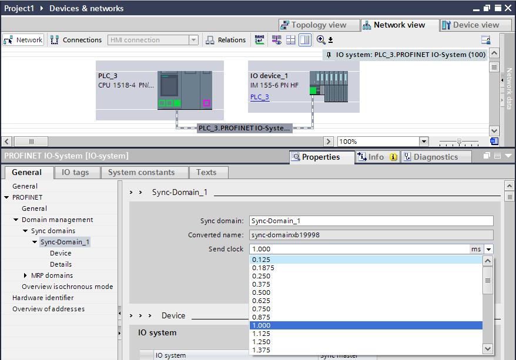Switch to Device view tab

[x=475, y=25]
